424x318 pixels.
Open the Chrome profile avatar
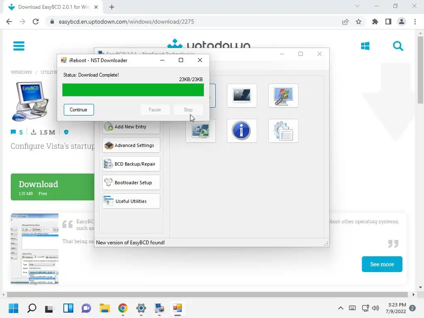(x=402, y=22)
